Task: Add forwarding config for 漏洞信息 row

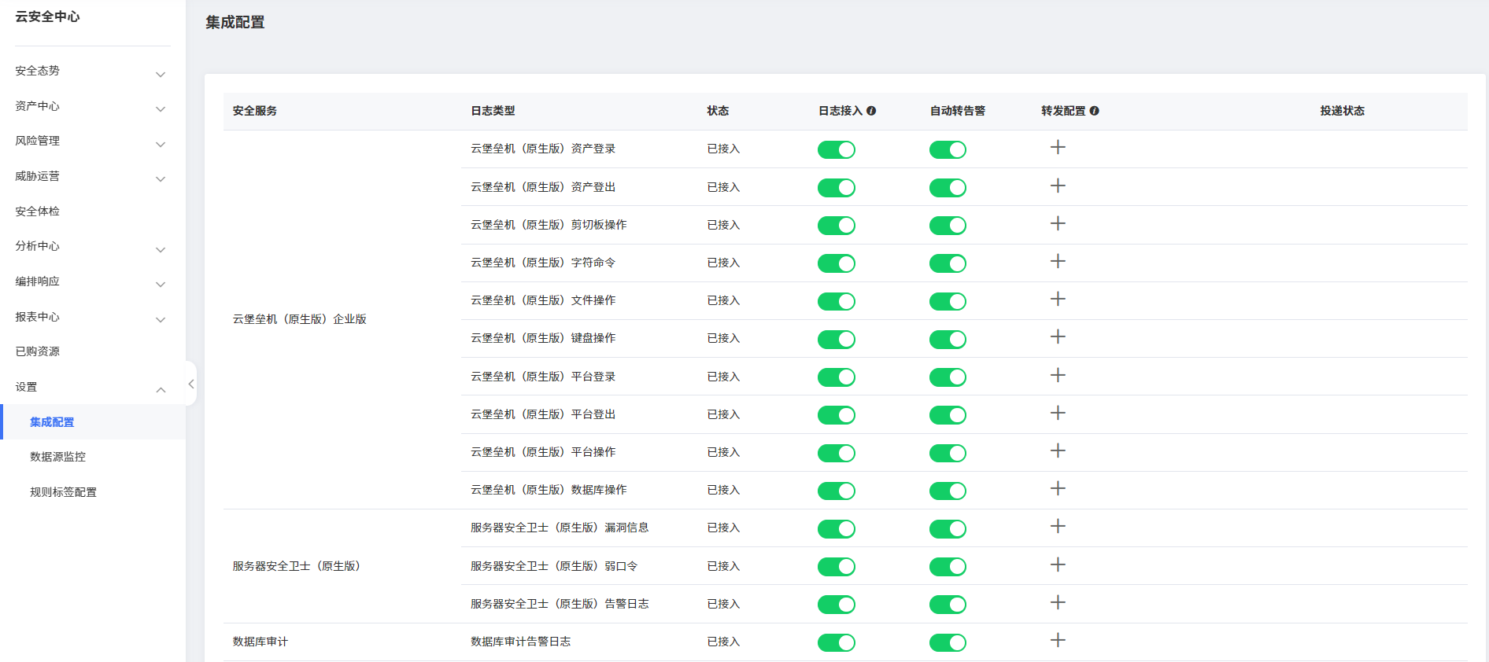Action: click(x=1058, y=526)
